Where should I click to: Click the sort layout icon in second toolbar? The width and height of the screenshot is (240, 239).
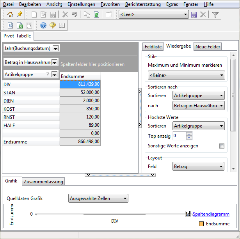pyautogui.click(x=29, y=25)
